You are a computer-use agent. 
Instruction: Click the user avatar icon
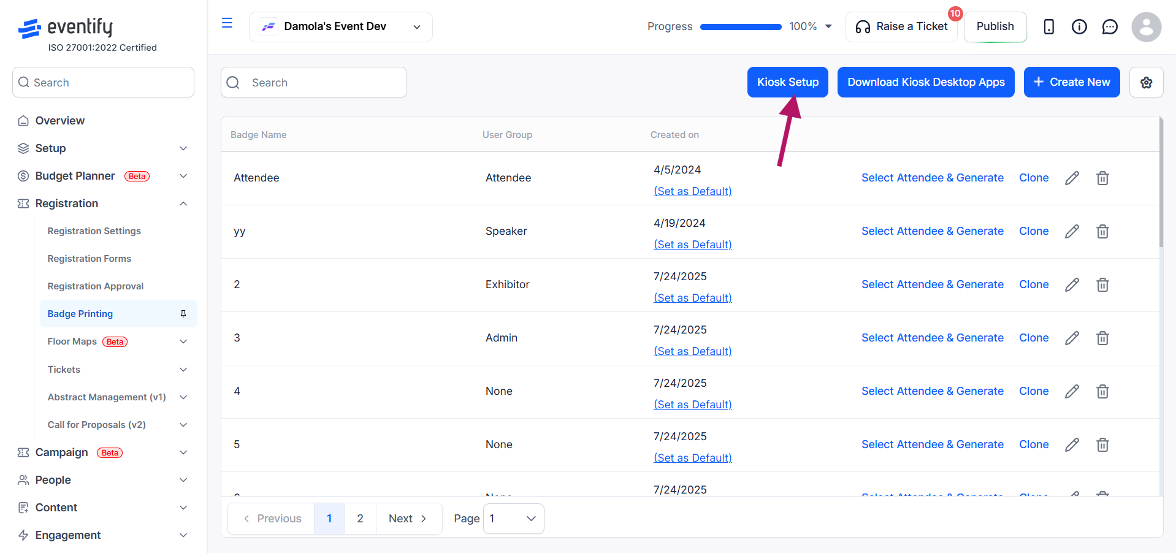pos(1146,27)
